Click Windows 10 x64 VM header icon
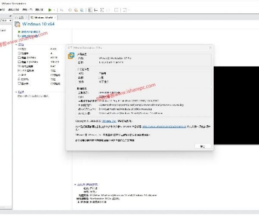Screen dimensions: 259x216 pyautogui.click(x=17, y=24)
